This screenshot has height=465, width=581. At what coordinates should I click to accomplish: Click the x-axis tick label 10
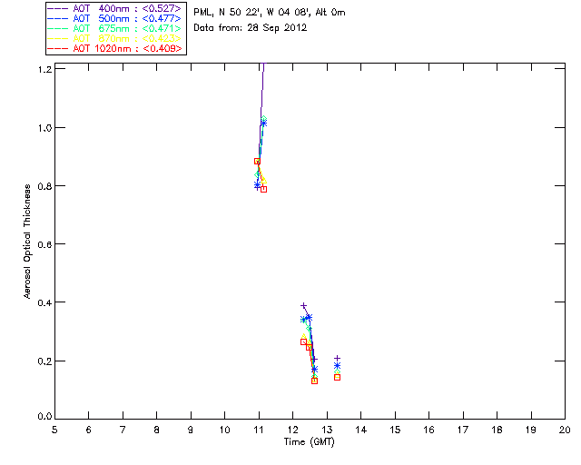[225, 430]
